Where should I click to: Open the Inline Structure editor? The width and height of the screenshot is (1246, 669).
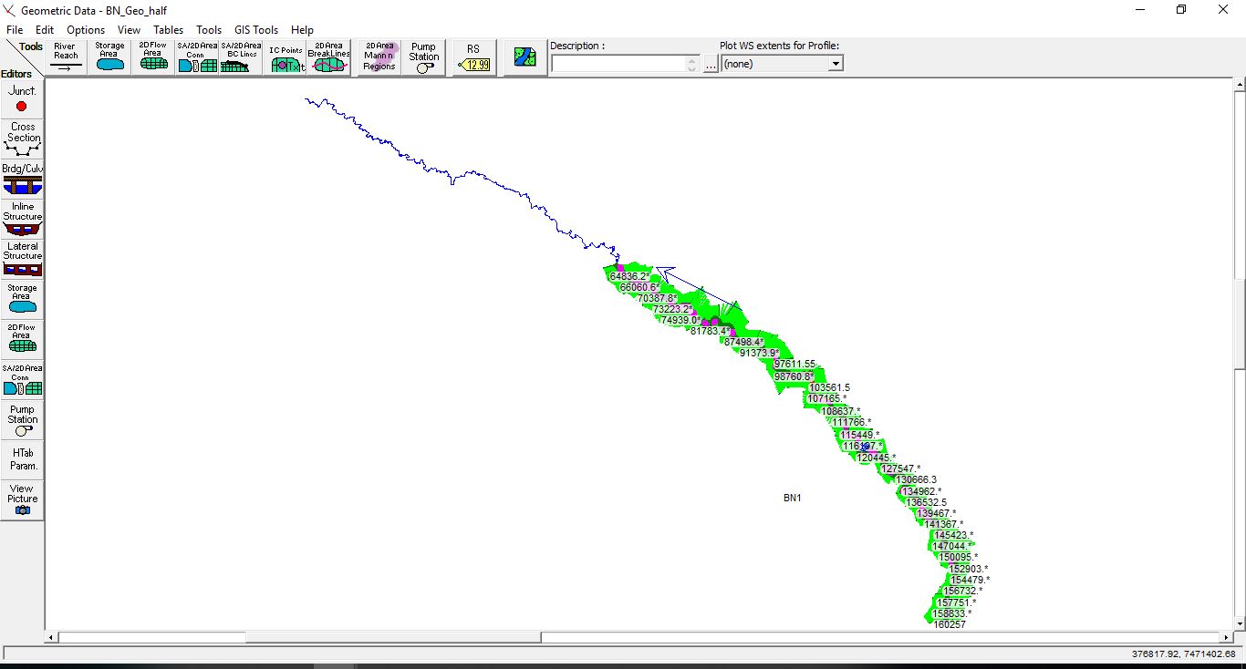(22, 218)
